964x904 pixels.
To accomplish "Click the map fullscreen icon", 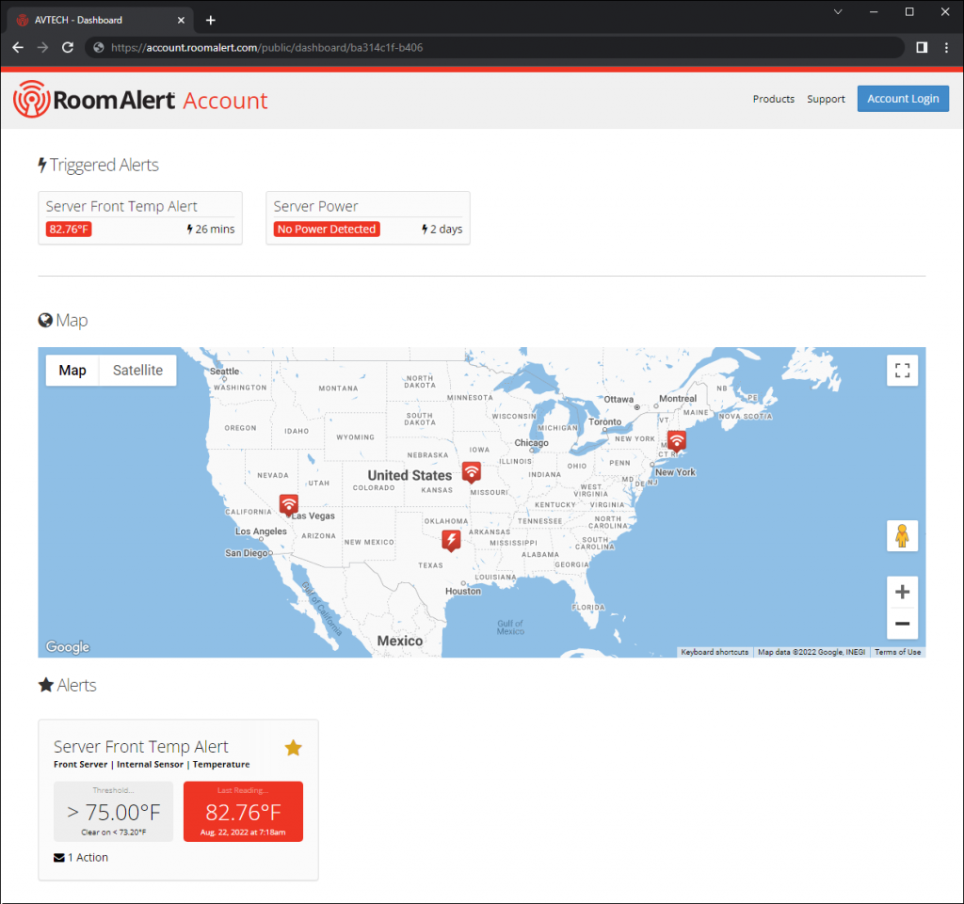I will tap(902, 370).
